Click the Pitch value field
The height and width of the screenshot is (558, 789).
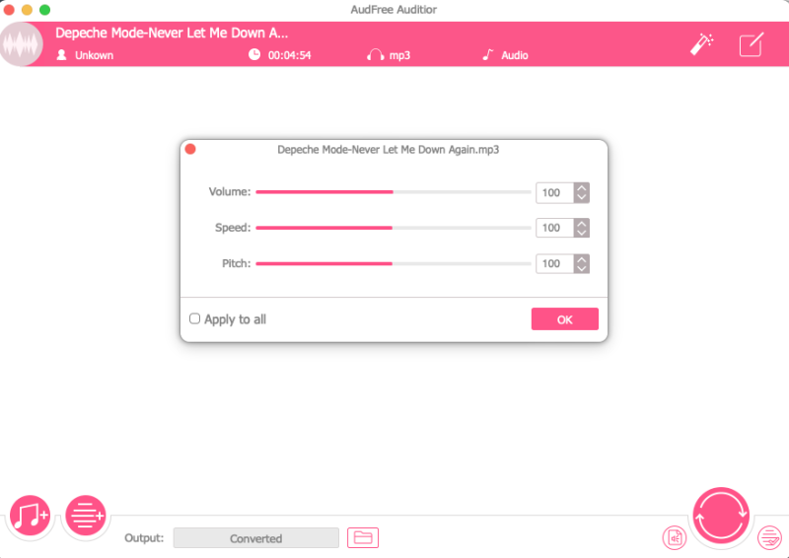coord(554,263)
